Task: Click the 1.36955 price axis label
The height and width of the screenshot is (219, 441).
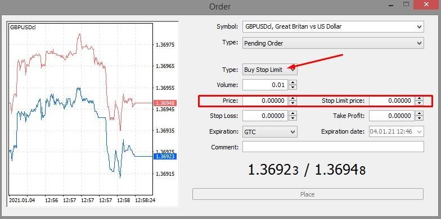Action: [165, 88]
